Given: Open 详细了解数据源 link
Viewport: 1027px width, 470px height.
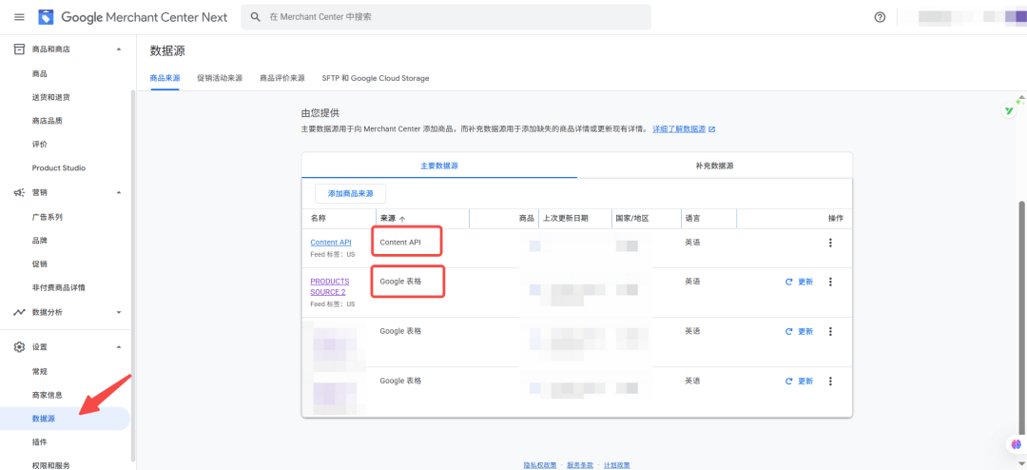Looking at the screenshot, I should point(679,129).
